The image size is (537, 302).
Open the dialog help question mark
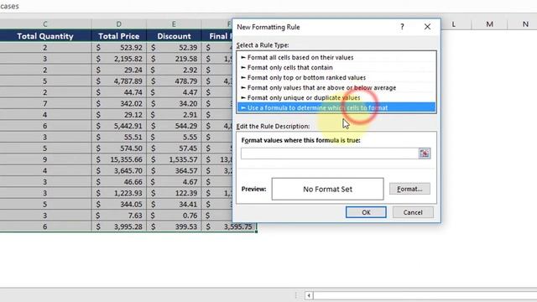402,27
